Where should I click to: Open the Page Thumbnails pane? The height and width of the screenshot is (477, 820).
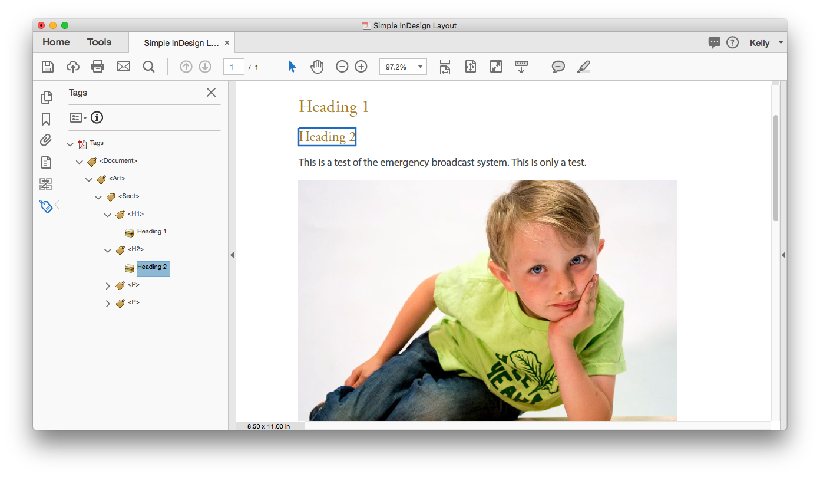tap(46, 97)
